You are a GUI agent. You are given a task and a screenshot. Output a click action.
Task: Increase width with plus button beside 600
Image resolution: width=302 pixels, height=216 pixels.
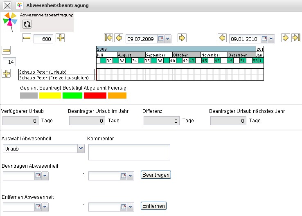tap(60, 38)
